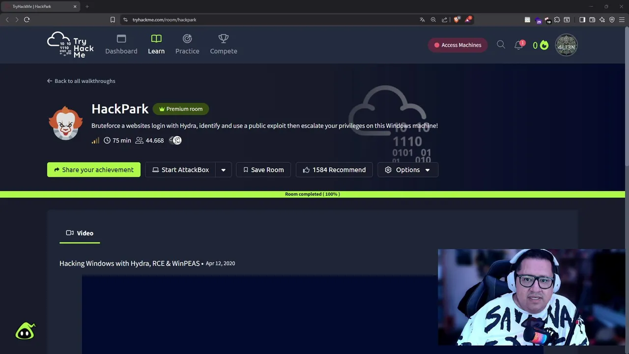Click the badge icon beside 44.668
This screenshot has width=629, height=354.
[x=175, y=140]
